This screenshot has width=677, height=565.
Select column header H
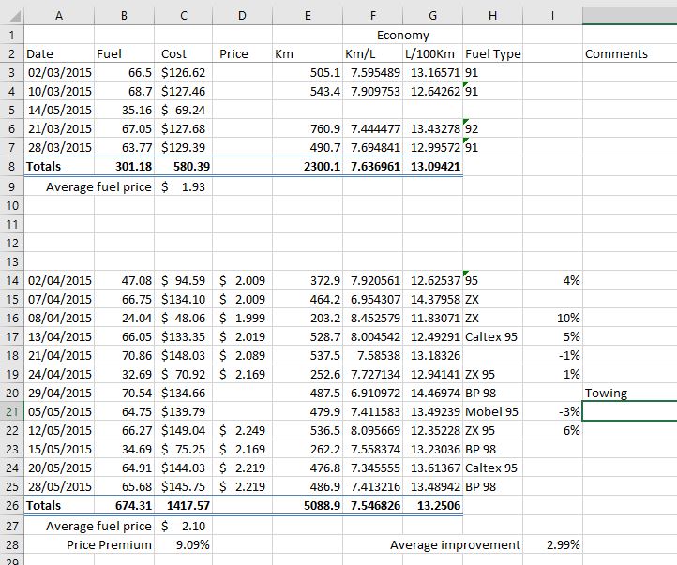[492, 16]
